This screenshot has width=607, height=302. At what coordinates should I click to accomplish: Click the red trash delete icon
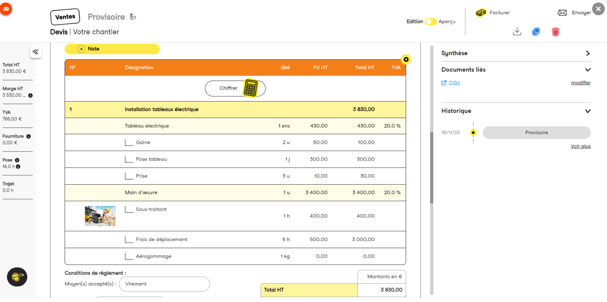pyautogui.click(x=556, y=32)
